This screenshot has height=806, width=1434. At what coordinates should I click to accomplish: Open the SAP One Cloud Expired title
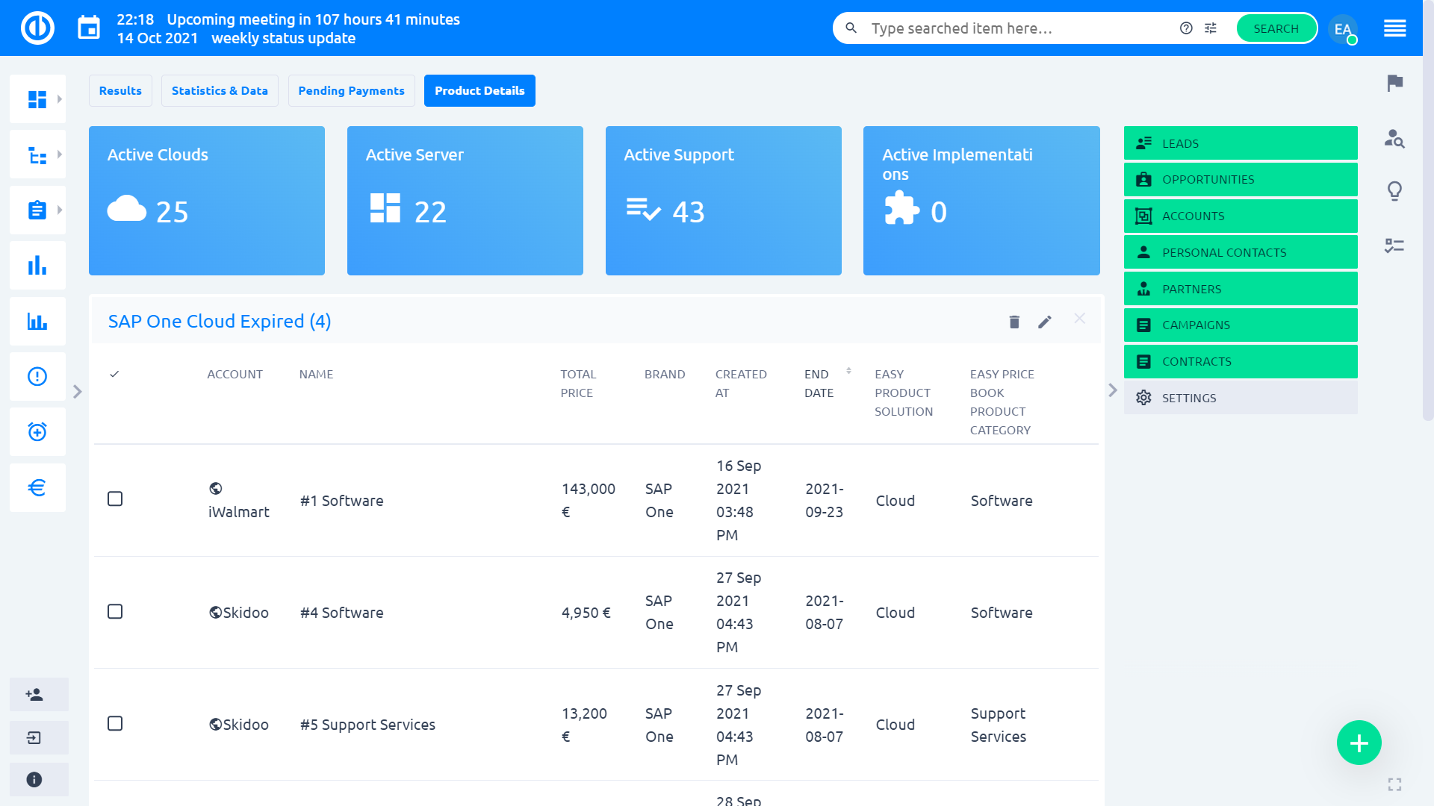point(220,322)
